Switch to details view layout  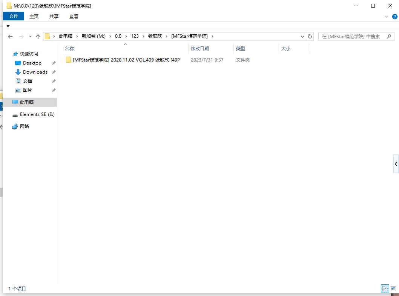point(385,289)
